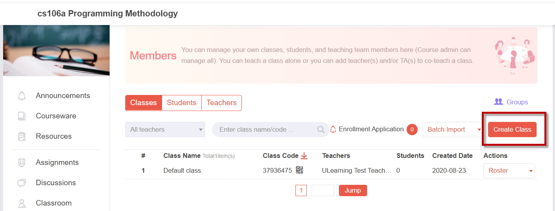Click the Jump button

click(x=353, y=190)
